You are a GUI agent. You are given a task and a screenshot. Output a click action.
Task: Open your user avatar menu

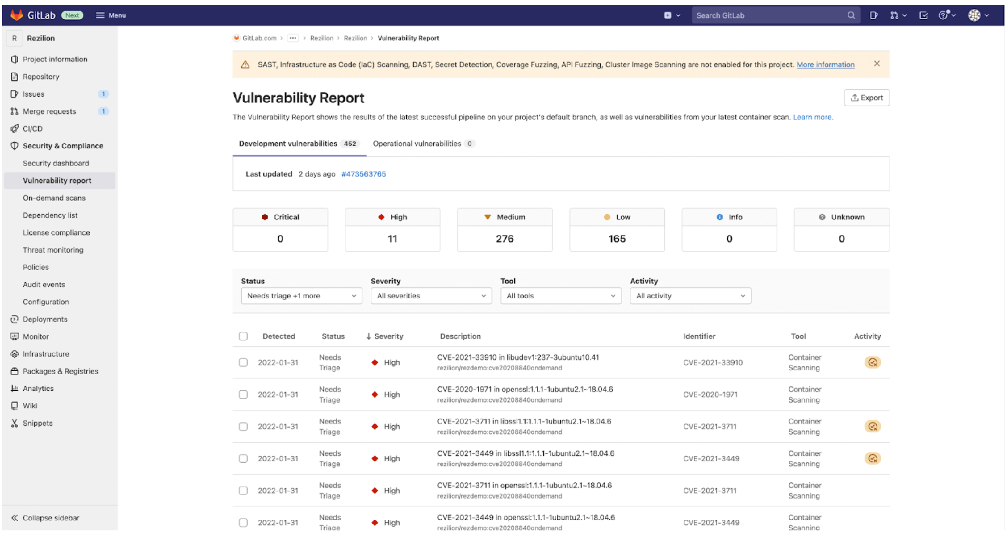click(x=974, y=15)
